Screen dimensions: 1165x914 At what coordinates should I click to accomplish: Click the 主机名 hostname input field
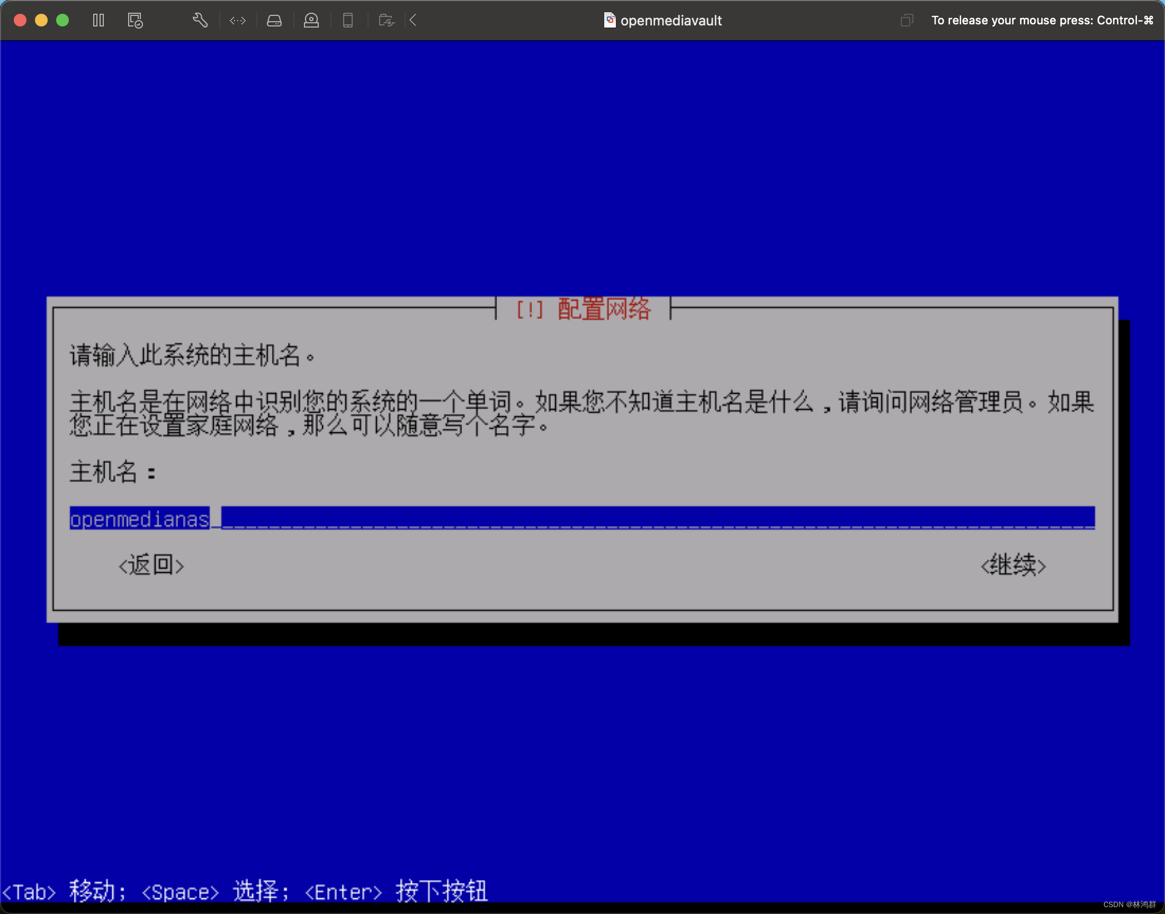click(x=657, y=518)
